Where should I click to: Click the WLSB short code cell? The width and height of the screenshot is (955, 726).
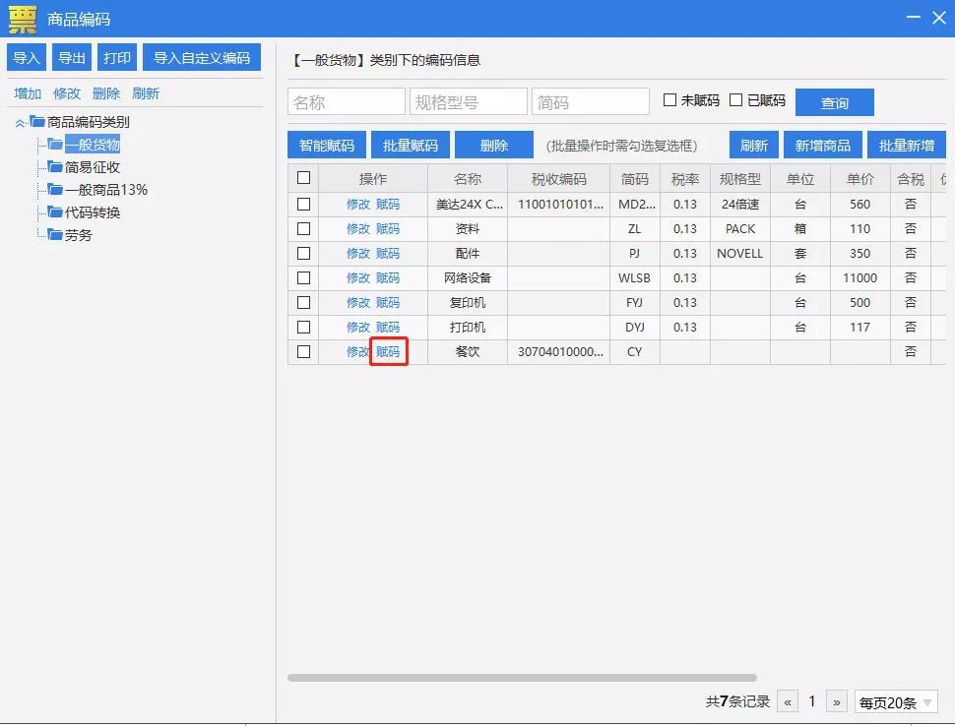pos(635,278)
